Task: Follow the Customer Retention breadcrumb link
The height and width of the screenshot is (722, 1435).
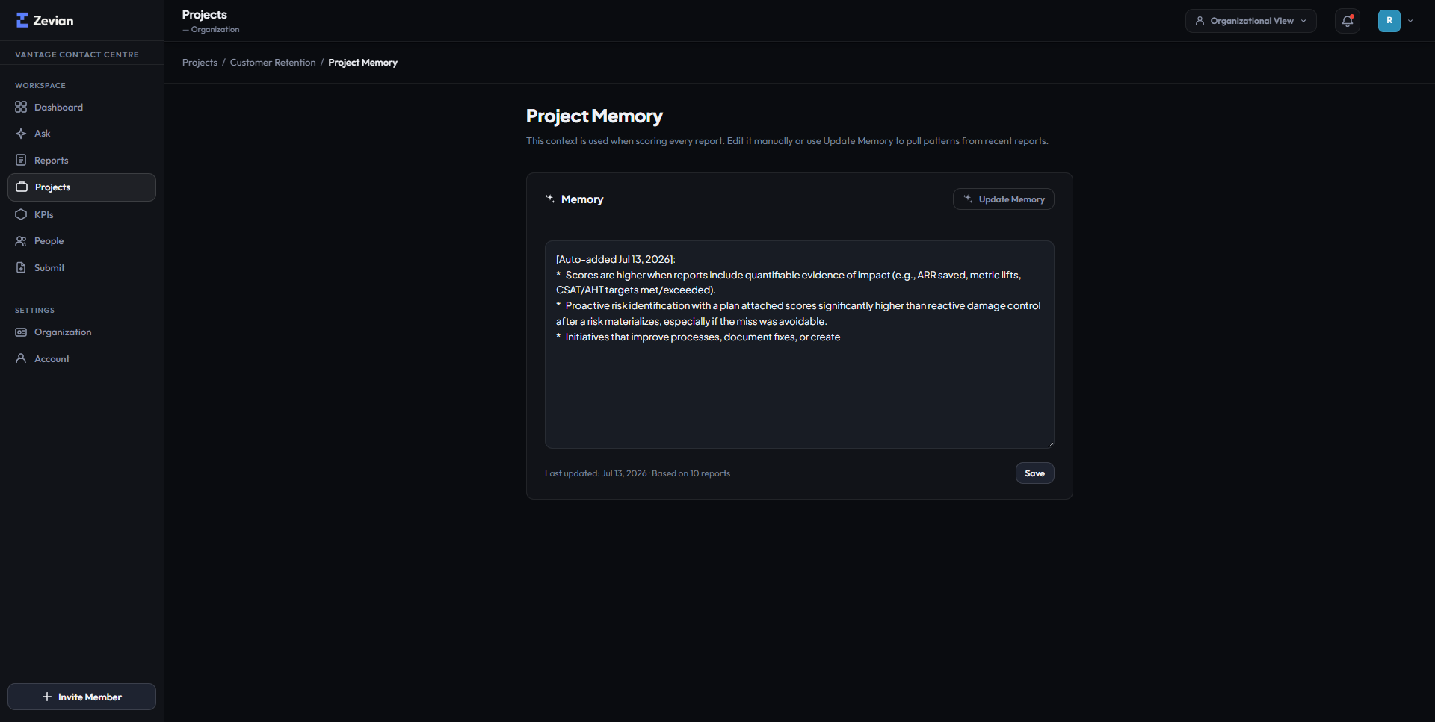Action: (273, 63)
